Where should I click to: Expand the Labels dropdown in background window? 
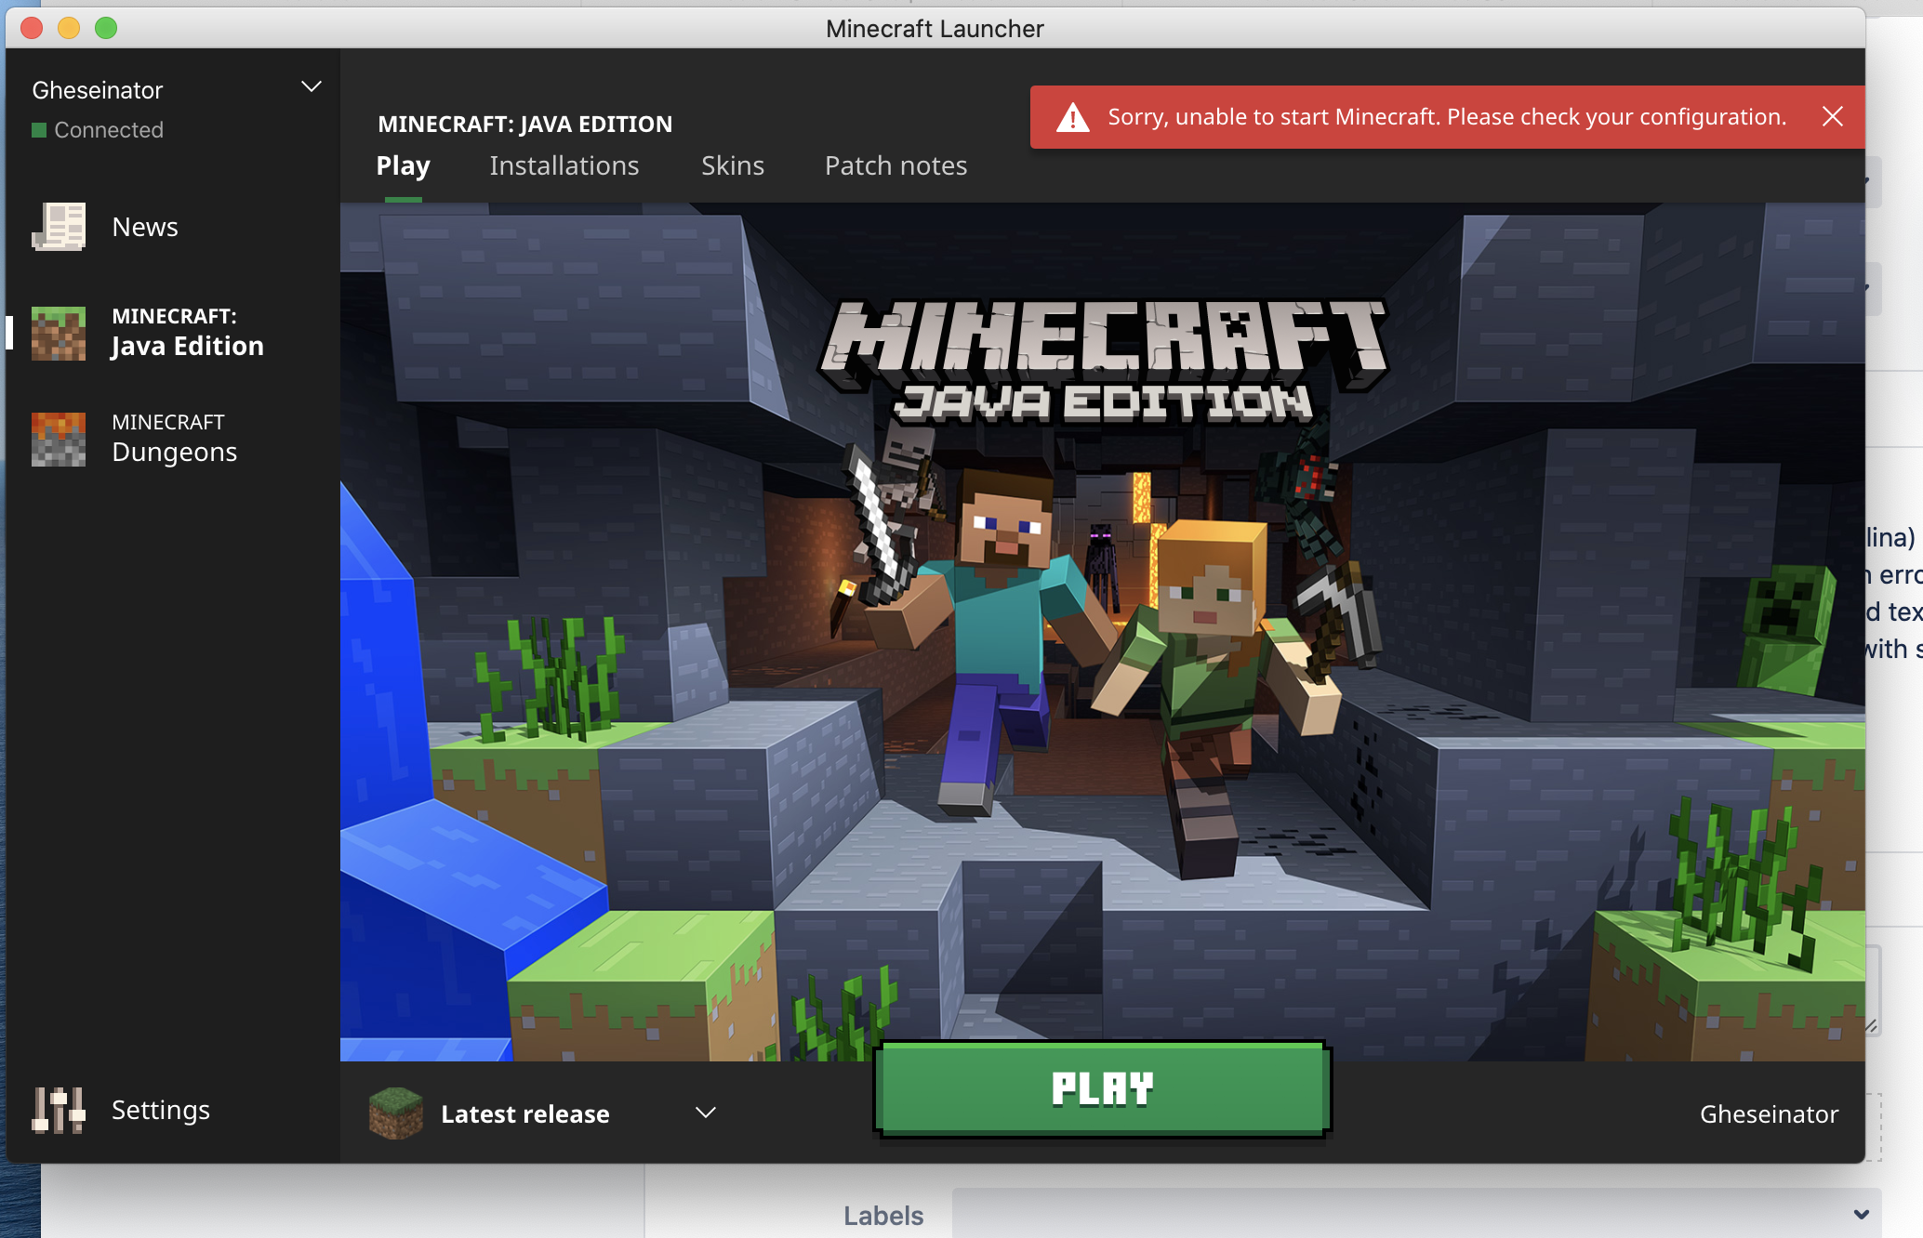click(x=1861, y=1214)
